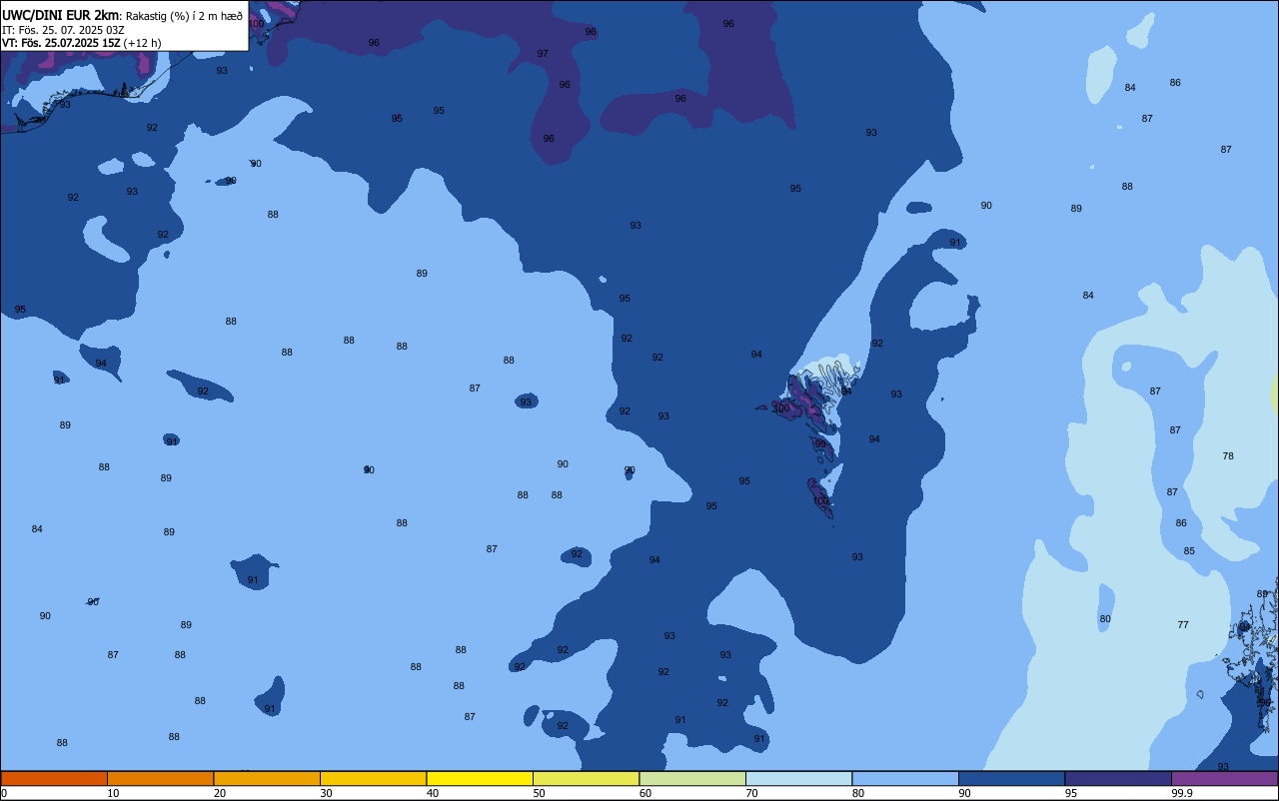Screen dimensions: 1279x801
Task: Pick the indigo 95–99.9 legend swatch
Action: pos(1118,778)
